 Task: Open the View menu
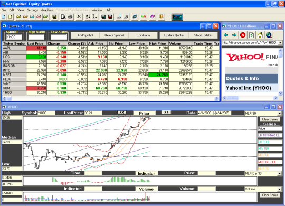pos(21,10)
